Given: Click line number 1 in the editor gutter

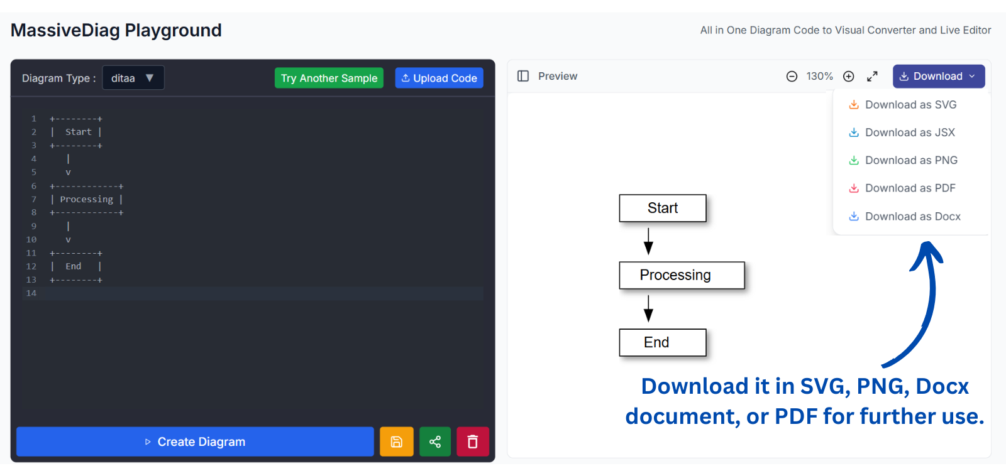Looking at the screenshot, I should 34,119.
